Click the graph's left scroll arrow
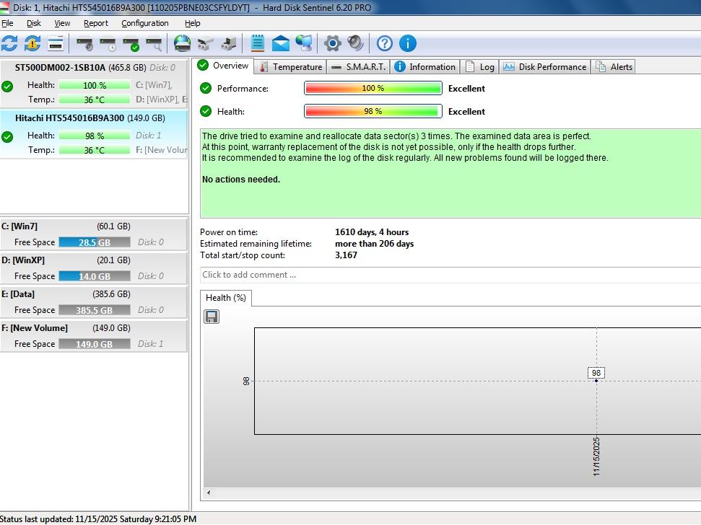The image size is (701, 525). click(209, 493)
